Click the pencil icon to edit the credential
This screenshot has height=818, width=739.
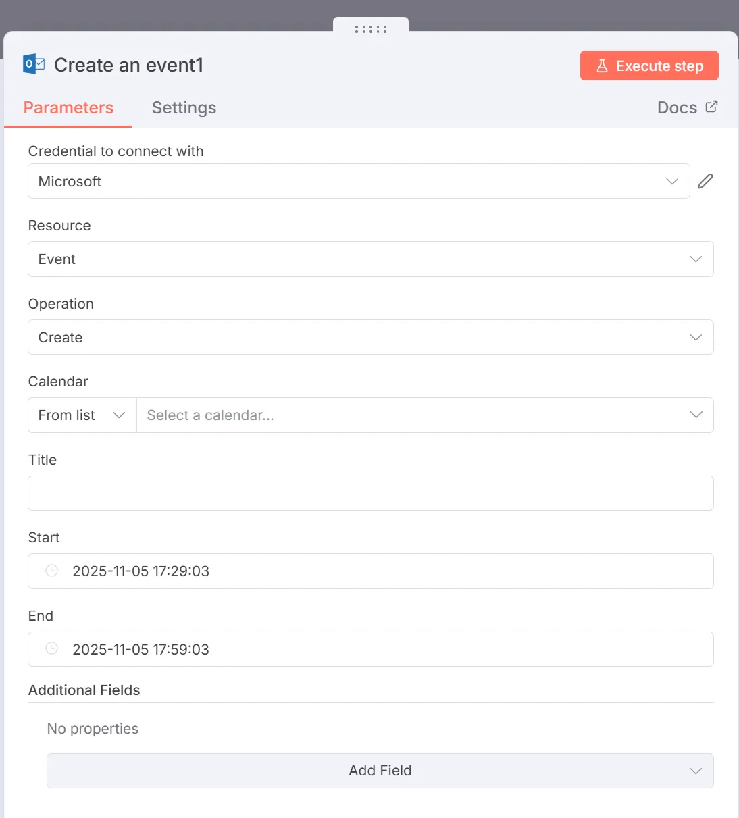[705, 181]
